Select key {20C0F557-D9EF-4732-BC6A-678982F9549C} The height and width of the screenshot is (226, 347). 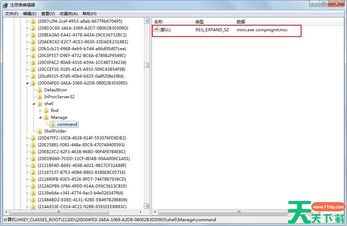pos(82,56)
